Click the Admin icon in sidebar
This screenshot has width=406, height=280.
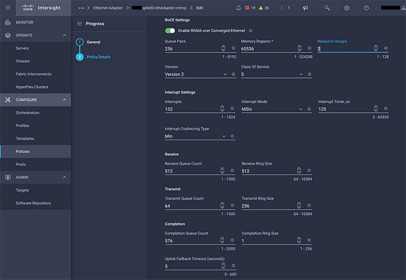(x=8, y=177)
